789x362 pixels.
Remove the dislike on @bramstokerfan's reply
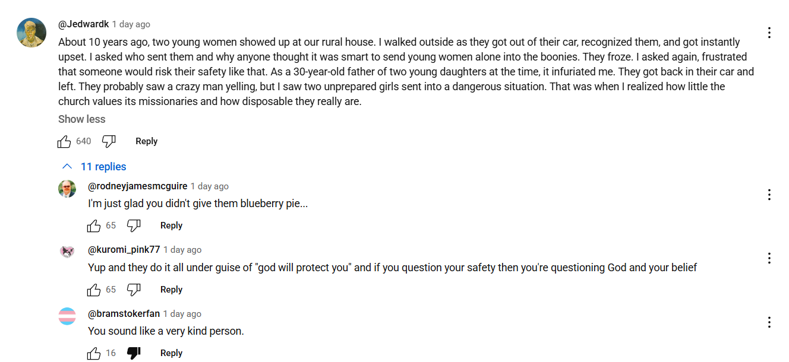134,353
